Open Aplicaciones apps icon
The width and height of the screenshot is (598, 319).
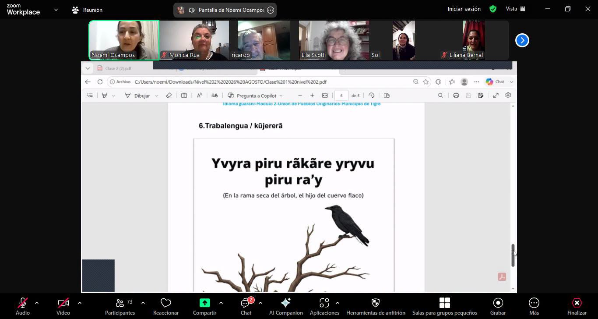(324, 303)
